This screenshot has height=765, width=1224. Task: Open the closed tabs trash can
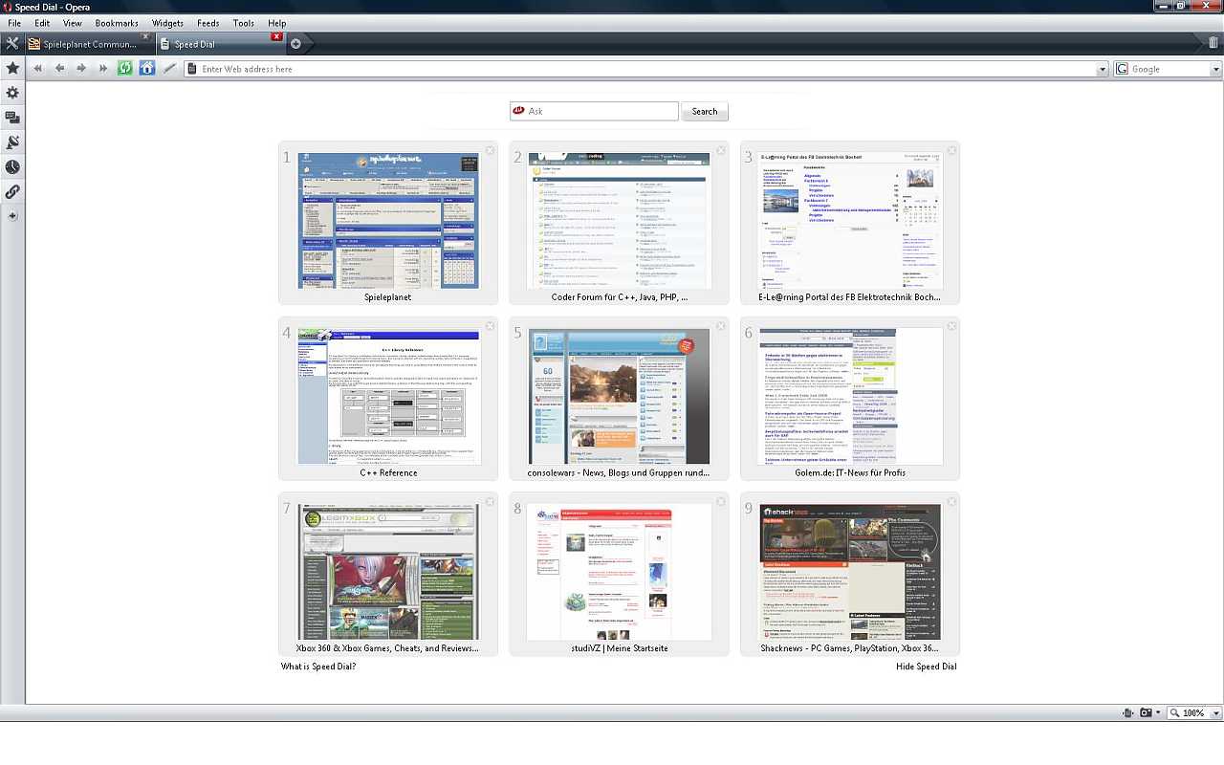tap(1213, 43)
